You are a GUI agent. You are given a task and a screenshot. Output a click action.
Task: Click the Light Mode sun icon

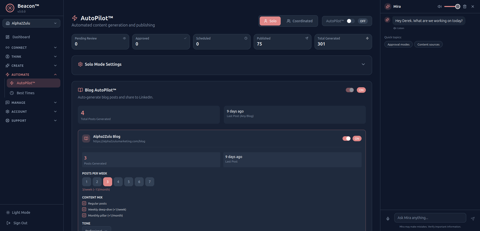pos(8,212)
